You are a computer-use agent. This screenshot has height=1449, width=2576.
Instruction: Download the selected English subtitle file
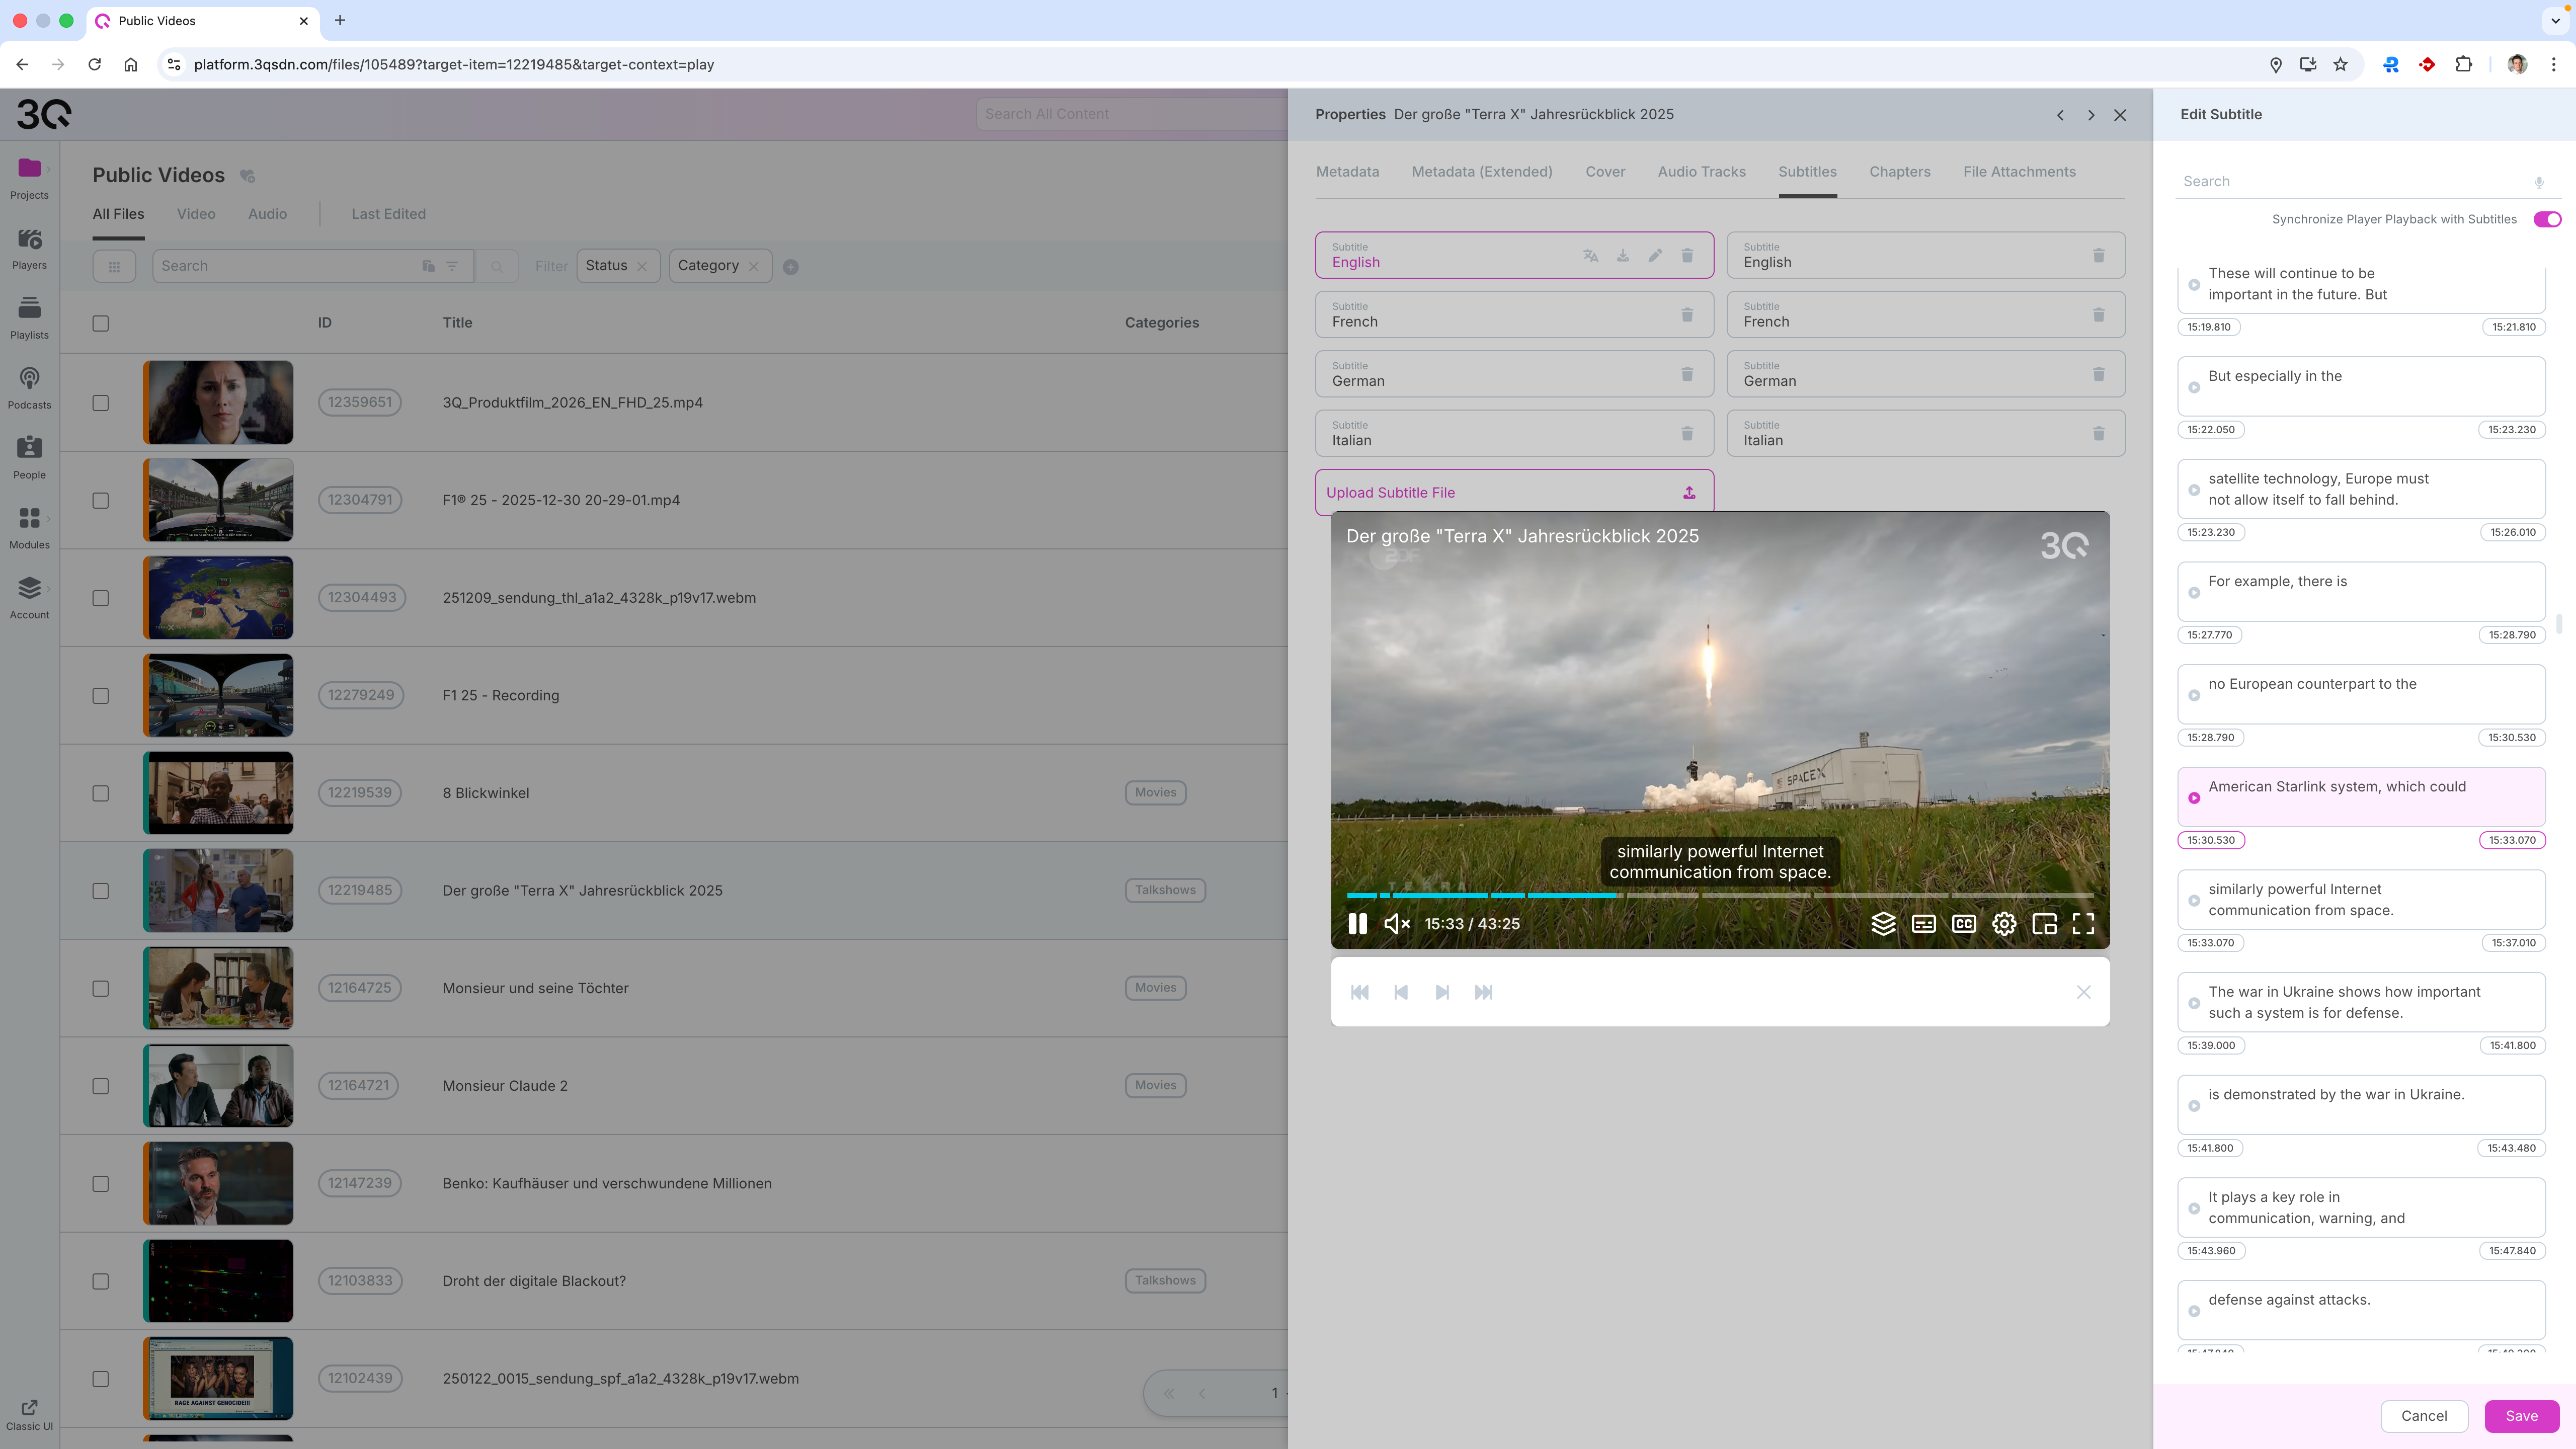tap(1623, 256)
